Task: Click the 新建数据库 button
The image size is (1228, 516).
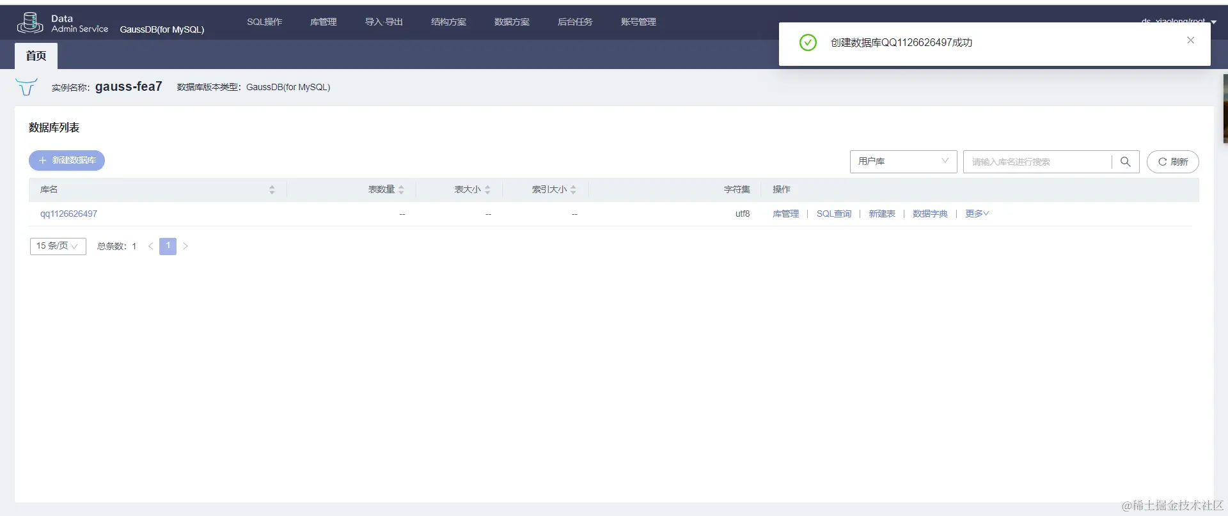Action: (x=67, y=160)
